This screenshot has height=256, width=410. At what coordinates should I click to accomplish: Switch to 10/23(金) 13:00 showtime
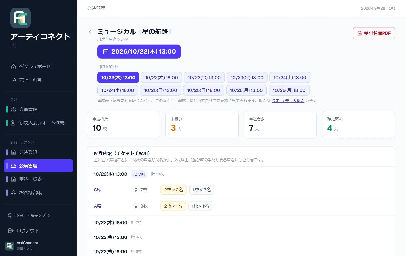click(x=204, y=78)
